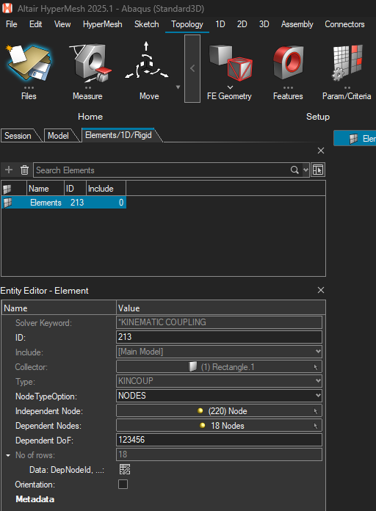Click the Entity Editor Value column header
The height and width of the screenshot is (511, 376).
pyautogui.click(x=221, y=308)
